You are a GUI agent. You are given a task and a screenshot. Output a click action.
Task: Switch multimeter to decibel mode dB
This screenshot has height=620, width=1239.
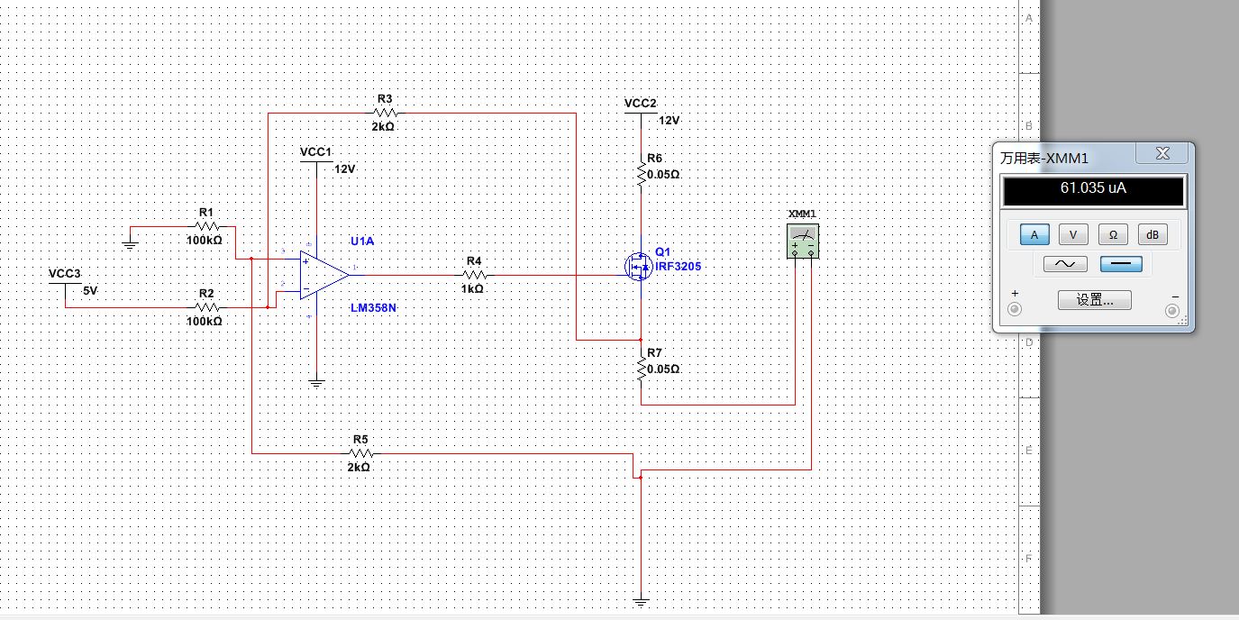(1152, 234)
